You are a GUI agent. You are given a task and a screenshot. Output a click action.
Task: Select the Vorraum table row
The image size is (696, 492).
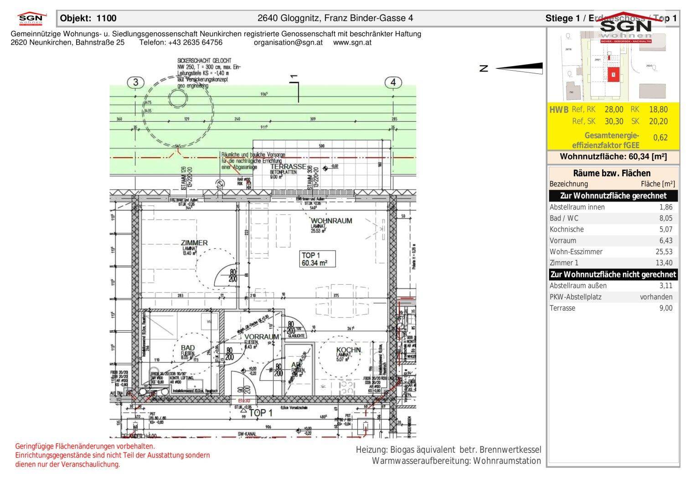point(614,241)
